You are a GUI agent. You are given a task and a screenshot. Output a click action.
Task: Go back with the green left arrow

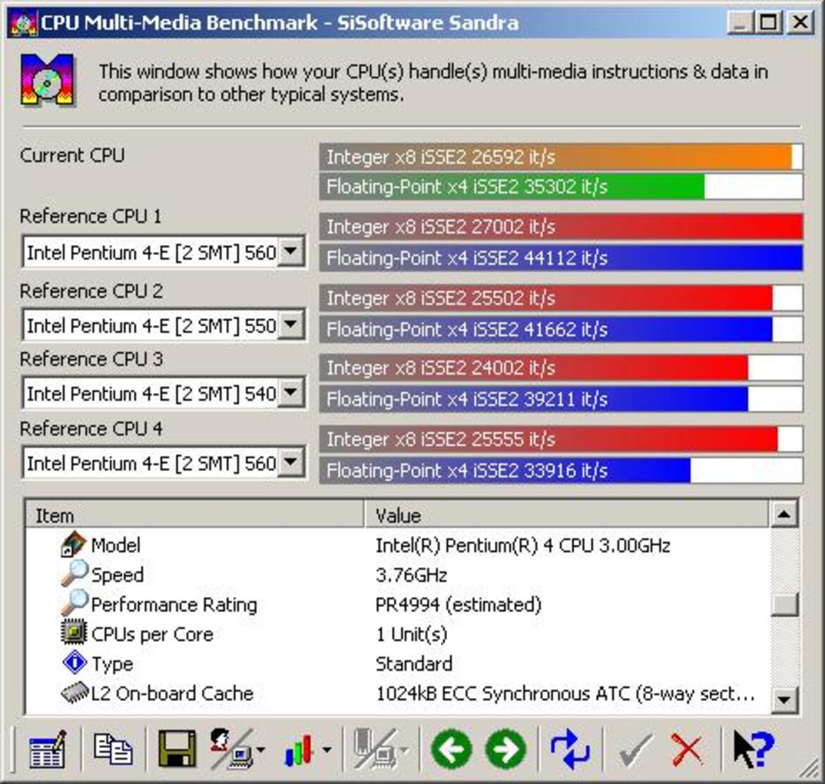[451, 749]
